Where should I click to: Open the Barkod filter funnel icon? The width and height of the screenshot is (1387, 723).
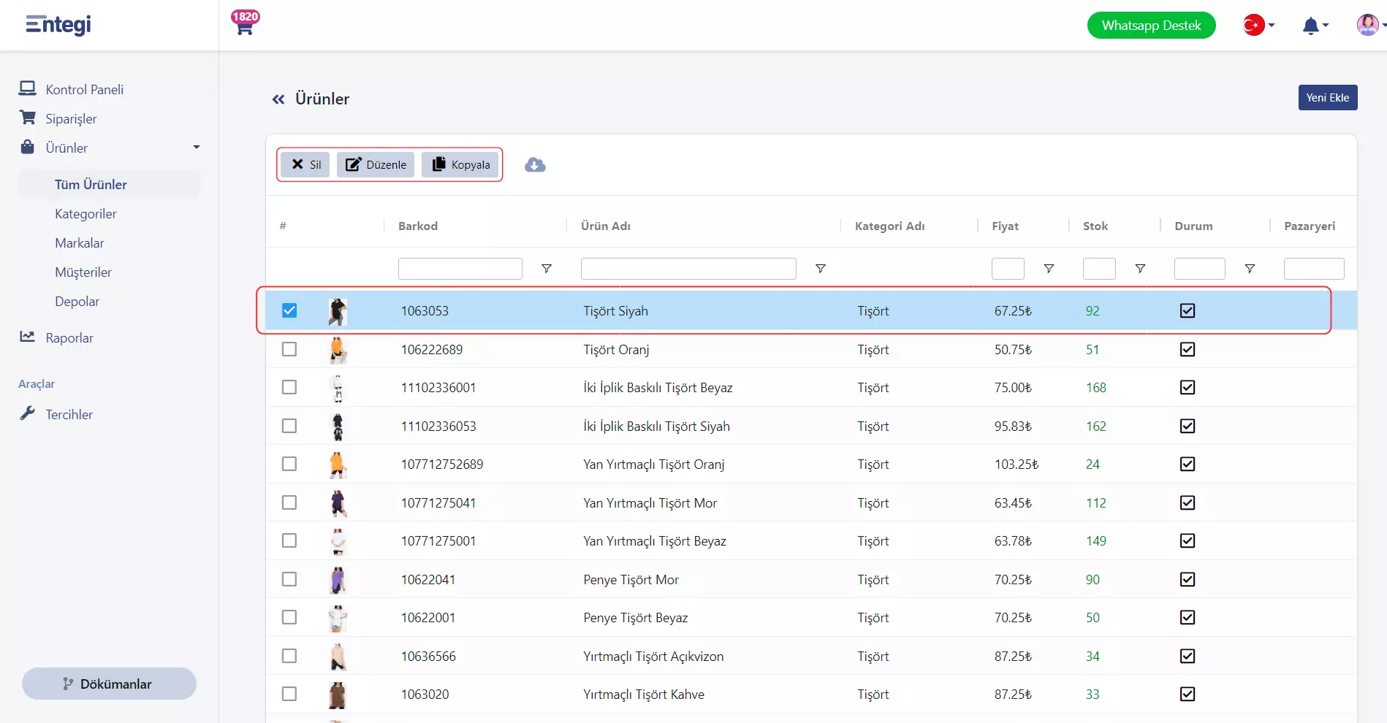click(546, 269)
